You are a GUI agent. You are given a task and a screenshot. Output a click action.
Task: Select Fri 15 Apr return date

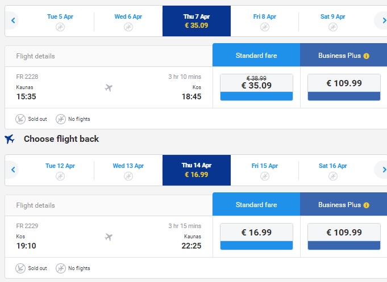tap(265, 170)
